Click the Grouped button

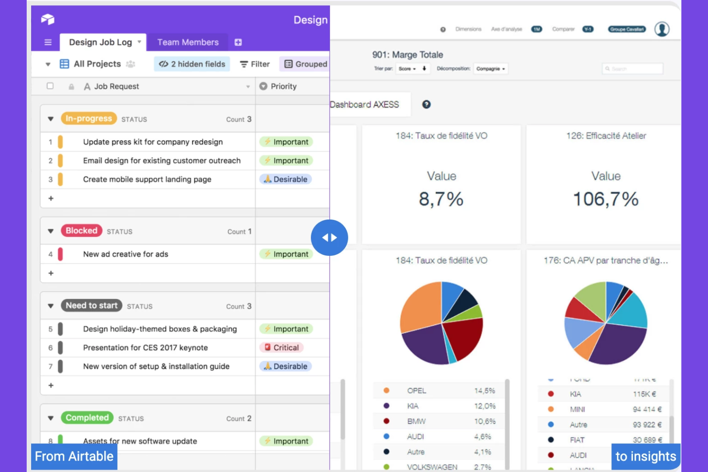(x=306, y=64)
